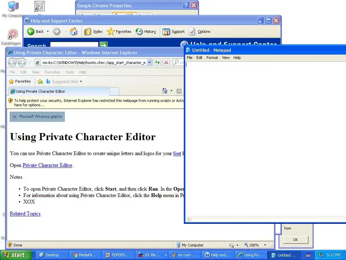Open IE Help menu
Viewport: 346px width, 260px height.
(x=82, y=72)
